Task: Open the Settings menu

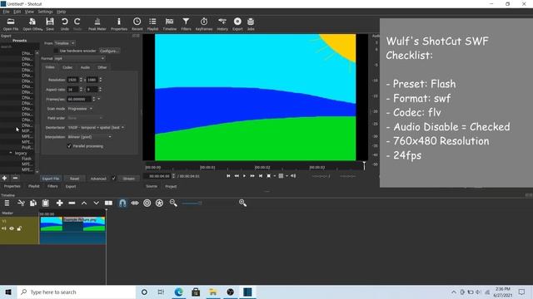Action: pyautogui.click(x=45, y=12)
